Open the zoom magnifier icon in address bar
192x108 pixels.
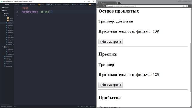click(184, 6)
